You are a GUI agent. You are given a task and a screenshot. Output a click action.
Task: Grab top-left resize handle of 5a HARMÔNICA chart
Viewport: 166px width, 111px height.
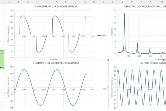coord(108,60)
